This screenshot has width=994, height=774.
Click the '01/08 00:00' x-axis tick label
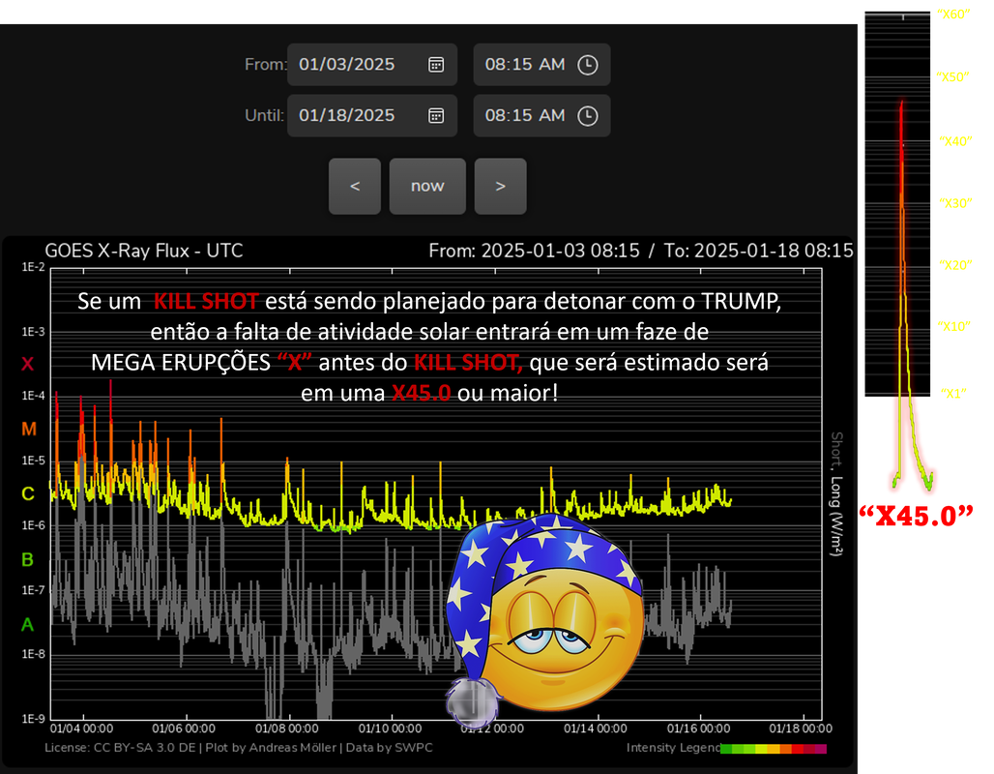coord(287,729)
